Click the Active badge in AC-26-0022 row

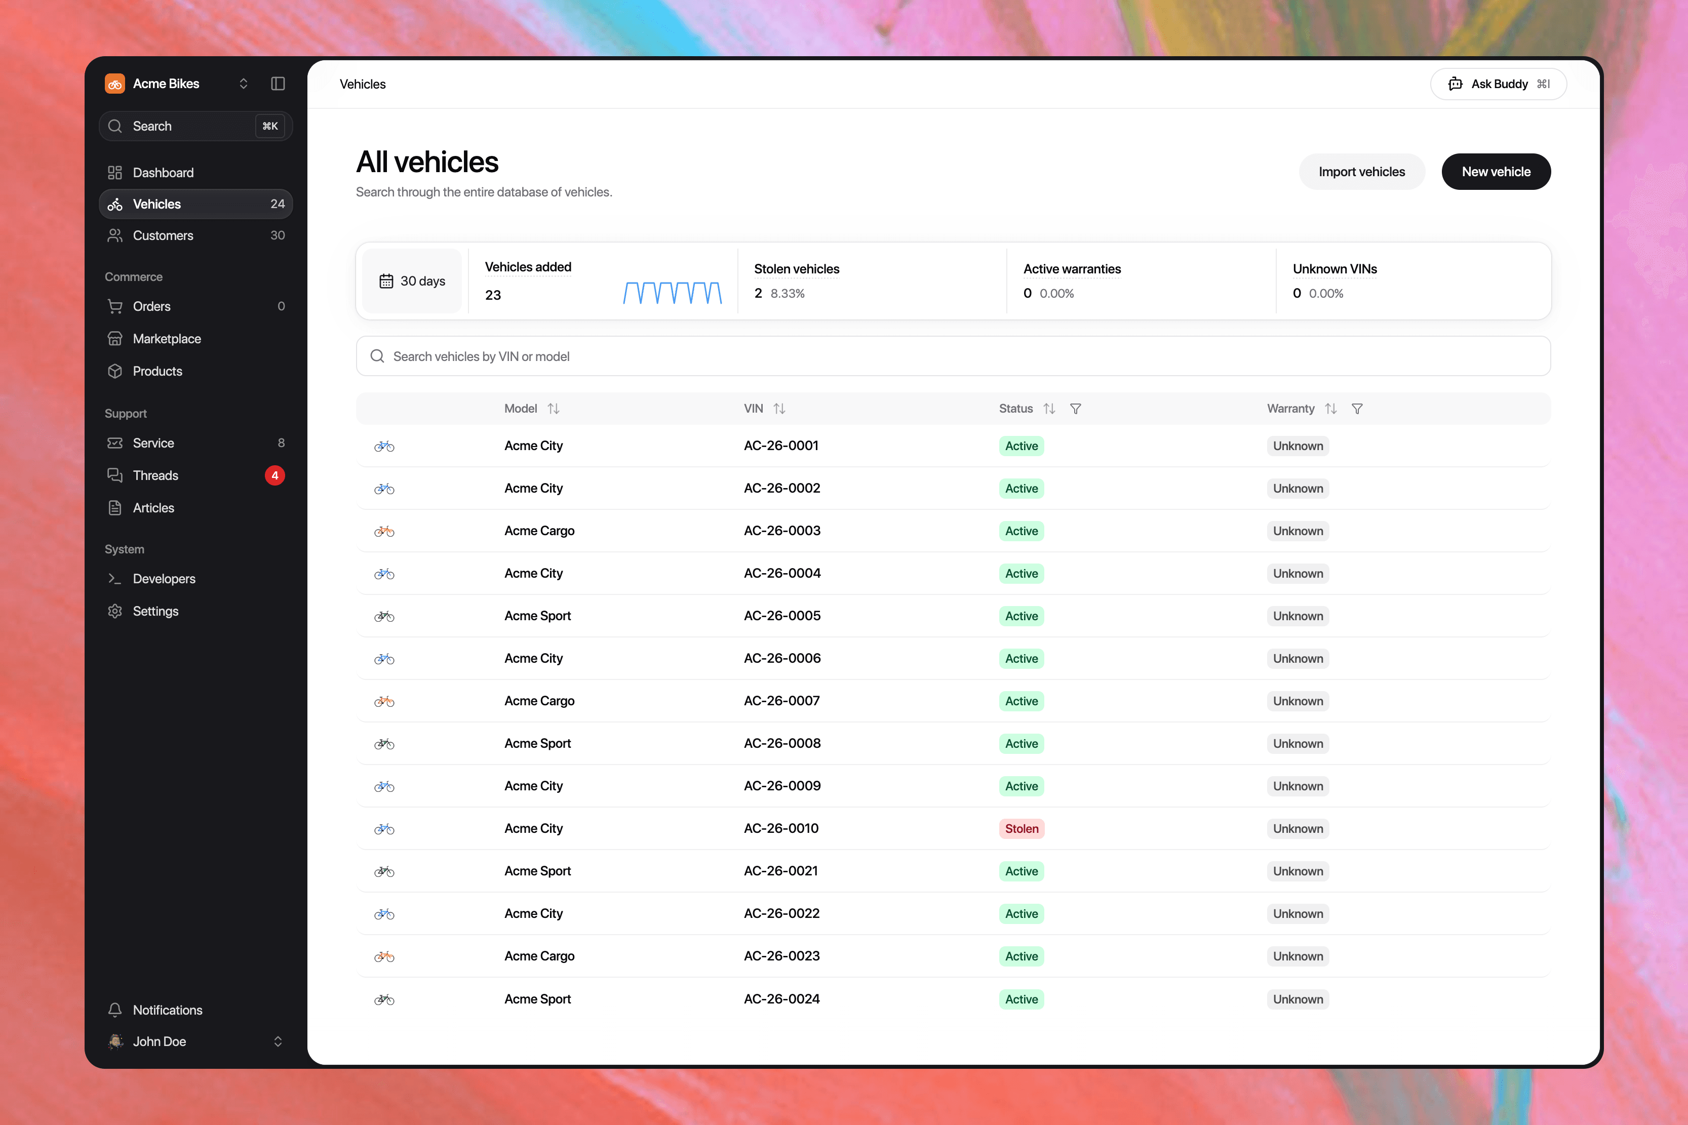(x=1022, y=914)
